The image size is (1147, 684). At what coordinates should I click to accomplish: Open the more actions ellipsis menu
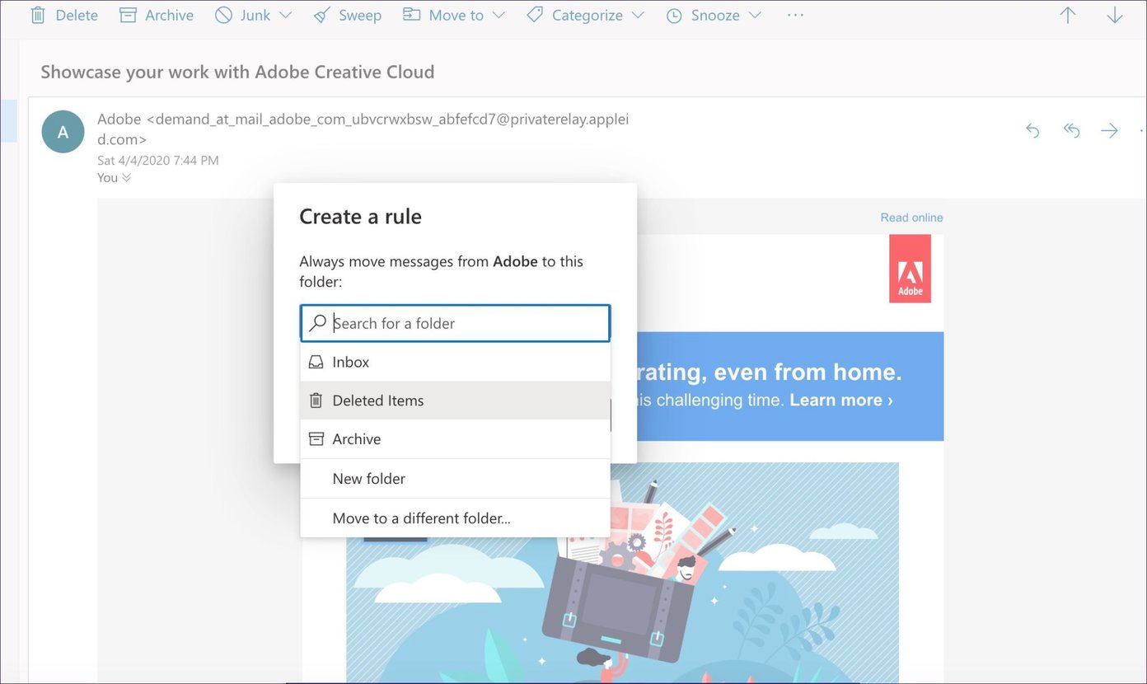click(794, 14)
